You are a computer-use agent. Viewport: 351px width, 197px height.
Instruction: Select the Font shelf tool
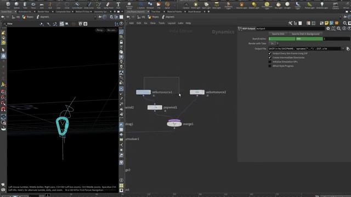(118, 5)
